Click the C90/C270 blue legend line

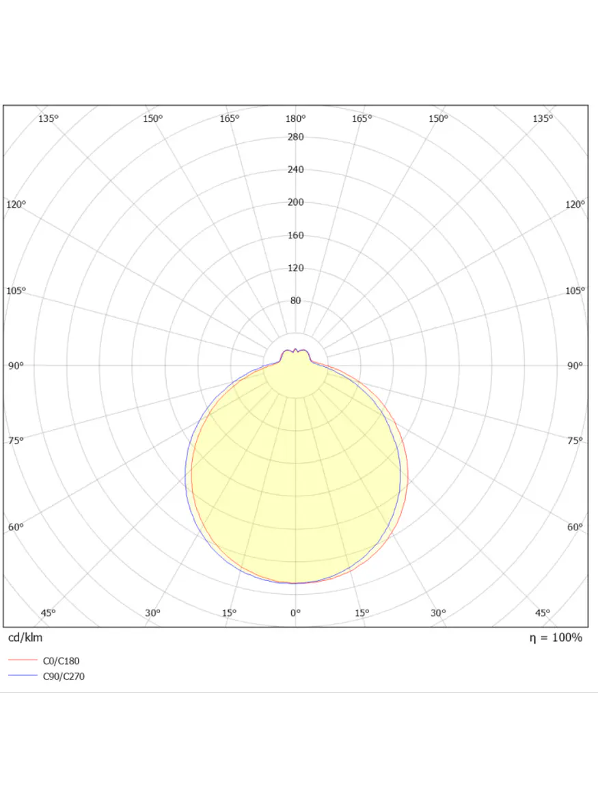[22, 677]
